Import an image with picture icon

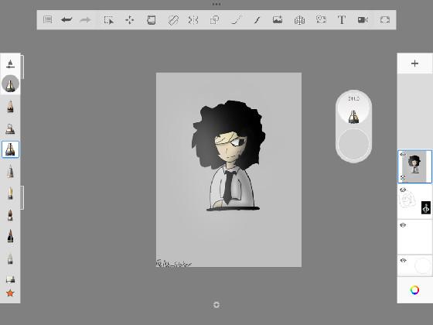[278, 19]
